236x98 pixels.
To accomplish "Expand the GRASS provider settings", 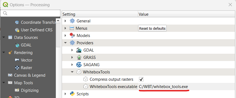I will 72,58.
